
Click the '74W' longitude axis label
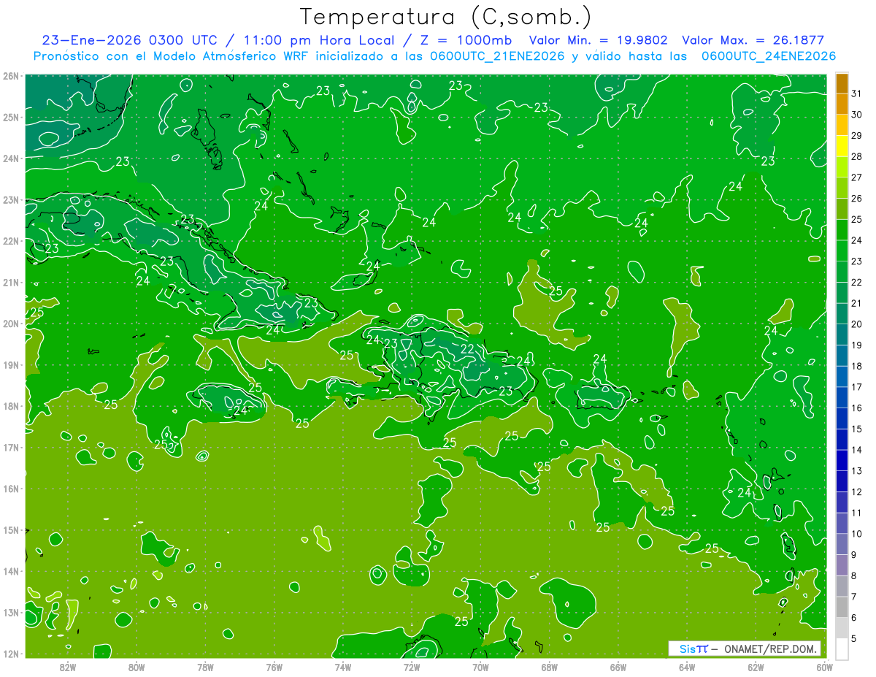(x=343, y=667)
